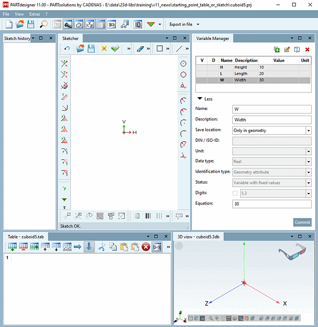318x327 pixels.
Task: Click the scissors cut icon in Table toolbar
Action: pos(102,247)
